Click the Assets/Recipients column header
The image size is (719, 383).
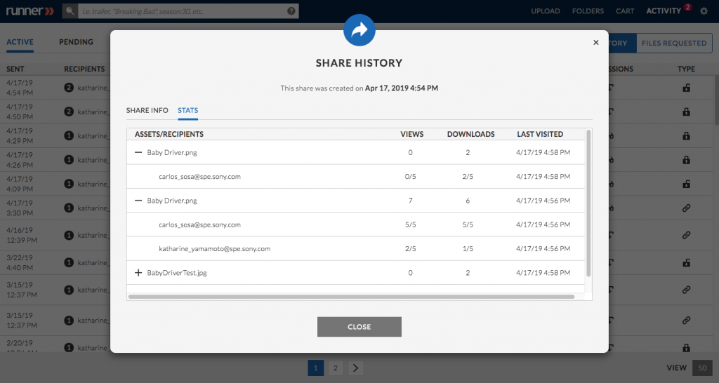coord(169,134)
